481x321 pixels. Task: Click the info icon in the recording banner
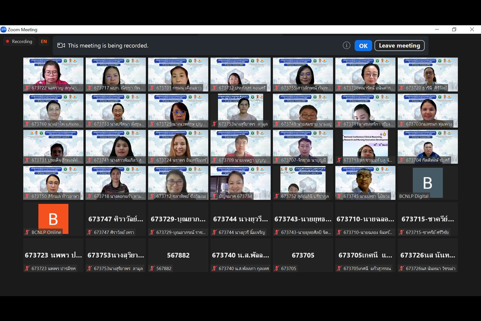(x=347, y=45)
